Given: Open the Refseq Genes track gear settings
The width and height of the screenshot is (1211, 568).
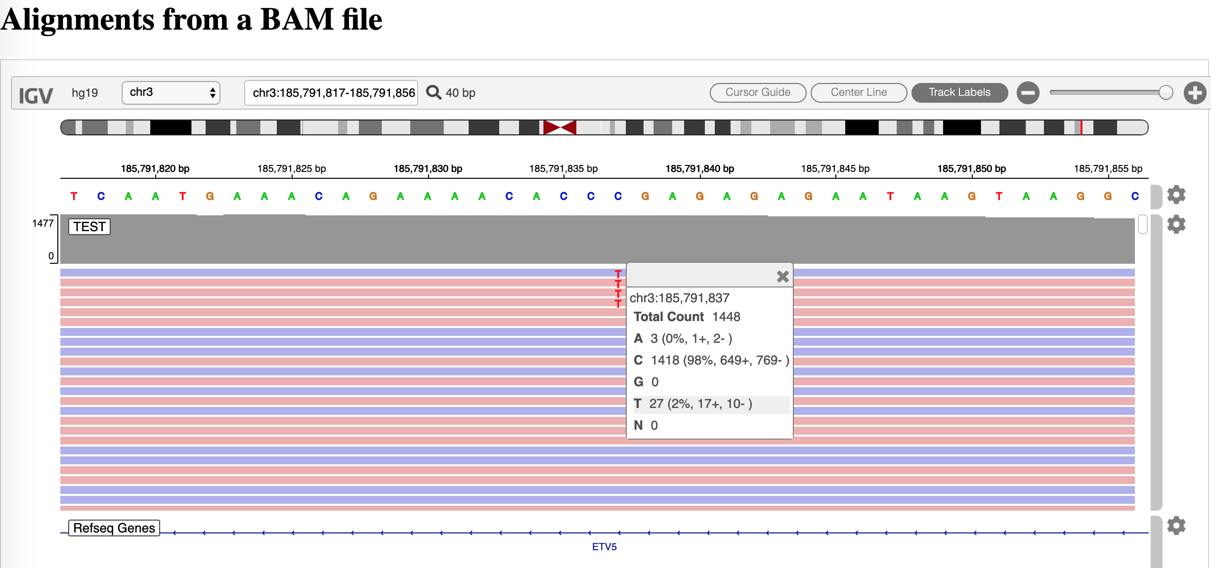Looking at the screenshot, I should point(1176,526).
